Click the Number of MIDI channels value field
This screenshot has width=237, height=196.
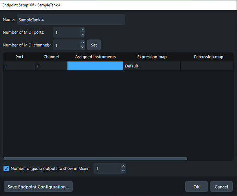[67, 45]
